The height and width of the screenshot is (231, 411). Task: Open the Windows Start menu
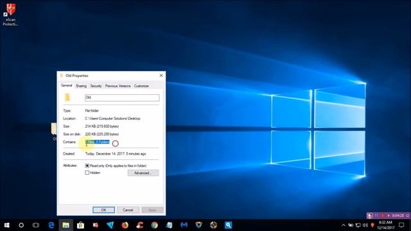pyautogui.click(x=7, y=225)
